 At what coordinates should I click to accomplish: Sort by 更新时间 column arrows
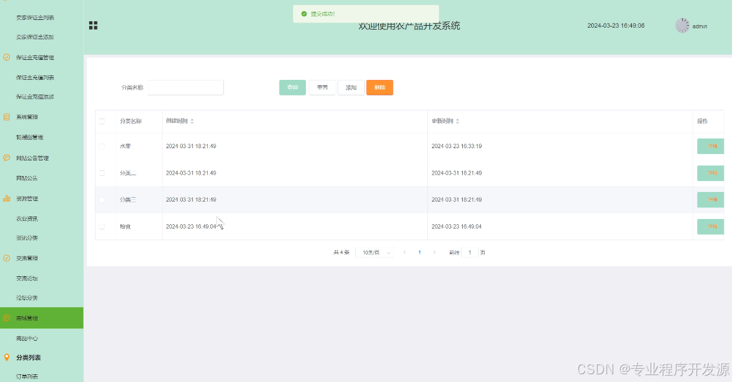[458, 121]
